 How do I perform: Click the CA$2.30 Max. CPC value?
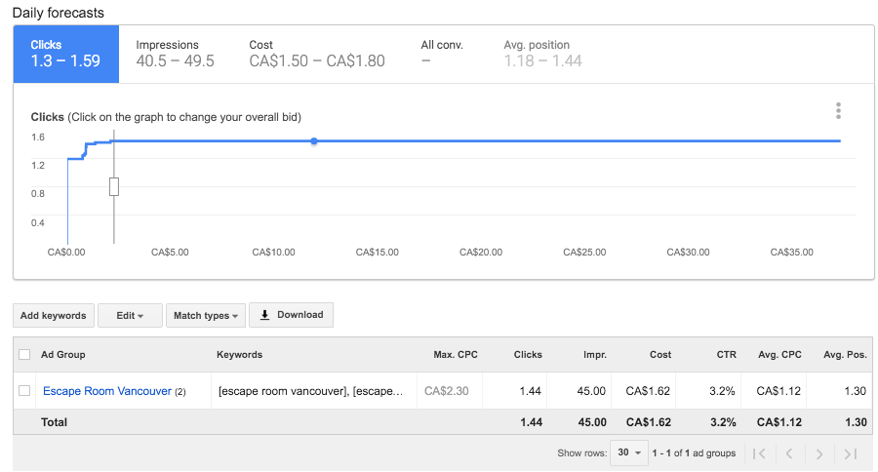click(447, 391)
